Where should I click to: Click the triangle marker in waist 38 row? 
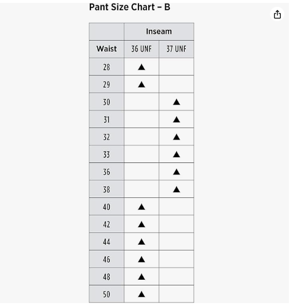176,189
